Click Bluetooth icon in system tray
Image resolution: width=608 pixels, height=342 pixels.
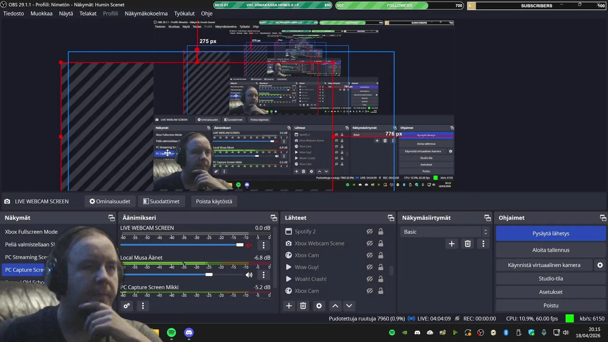click(x=506, y=332)
